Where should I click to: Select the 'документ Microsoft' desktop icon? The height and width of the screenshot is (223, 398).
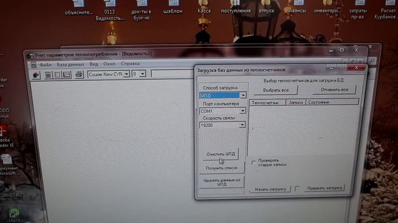tap(8, 165)
